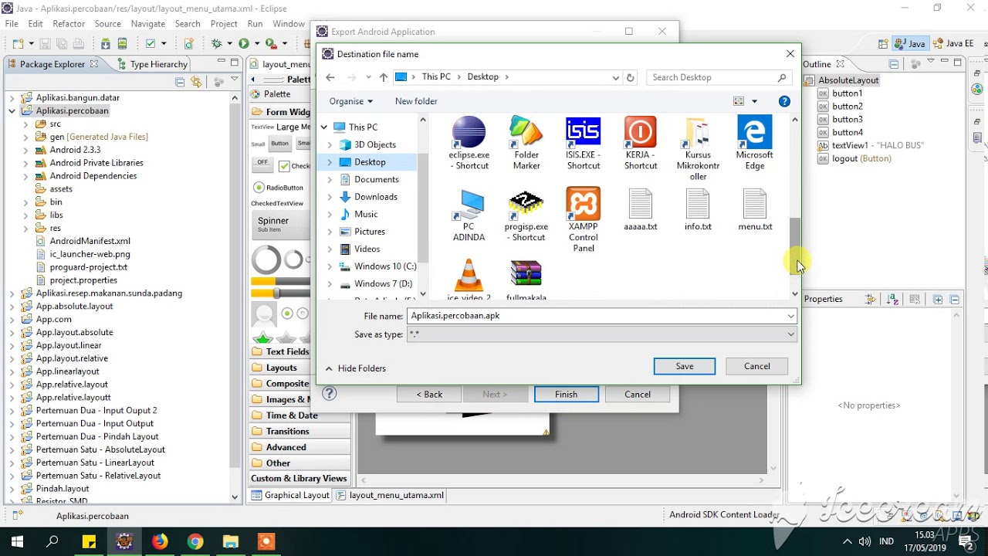Collapse This PC in navigation pane

pyautogui.click(x=324, y=127)
